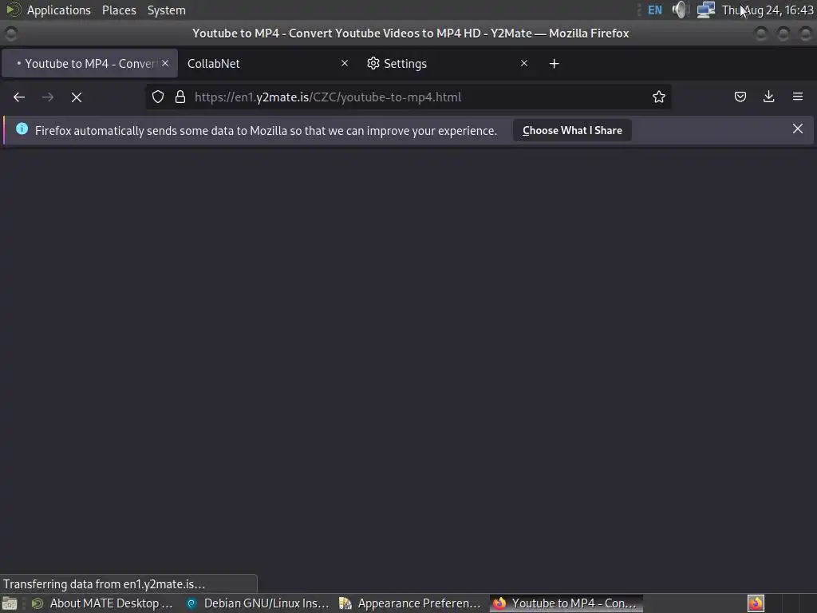The image size is (817, 613).
Task: Open the volume speaker icon
Action: tap(680, 10)
